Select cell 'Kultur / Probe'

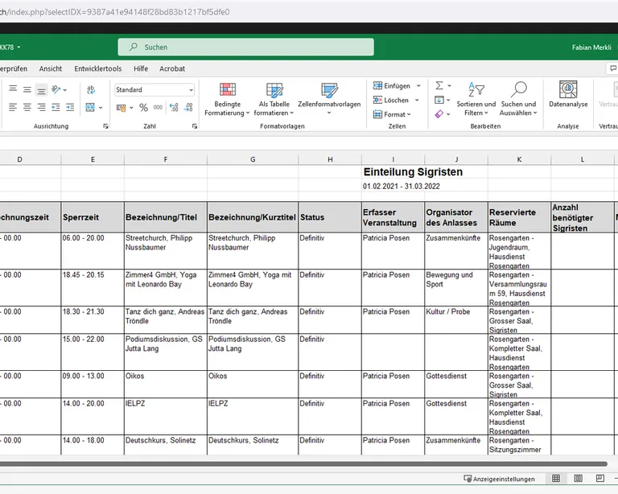tap(456, 320)
